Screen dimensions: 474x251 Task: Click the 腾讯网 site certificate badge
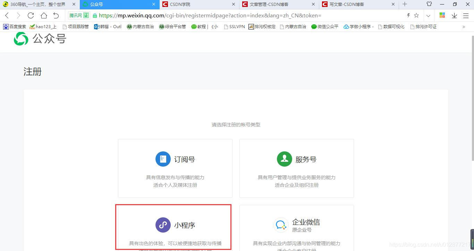click(x=79, y=16)
